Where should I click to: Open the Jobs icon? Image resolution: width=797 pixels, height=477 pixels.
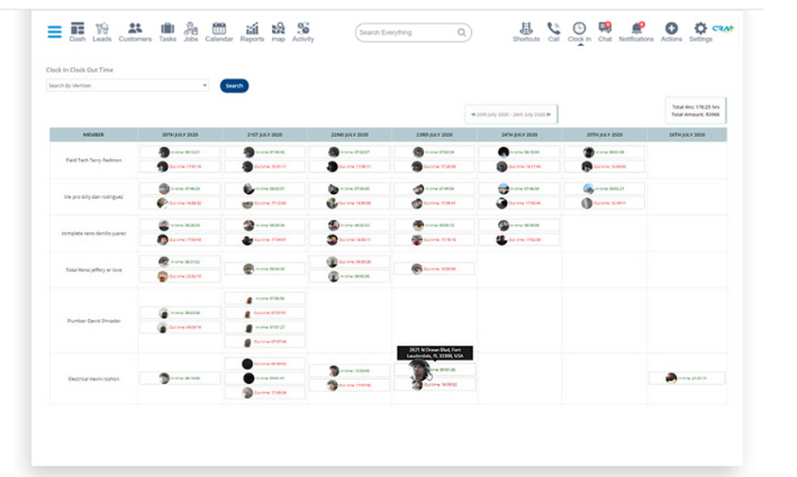pyautogui.click(x=190, y=30)
